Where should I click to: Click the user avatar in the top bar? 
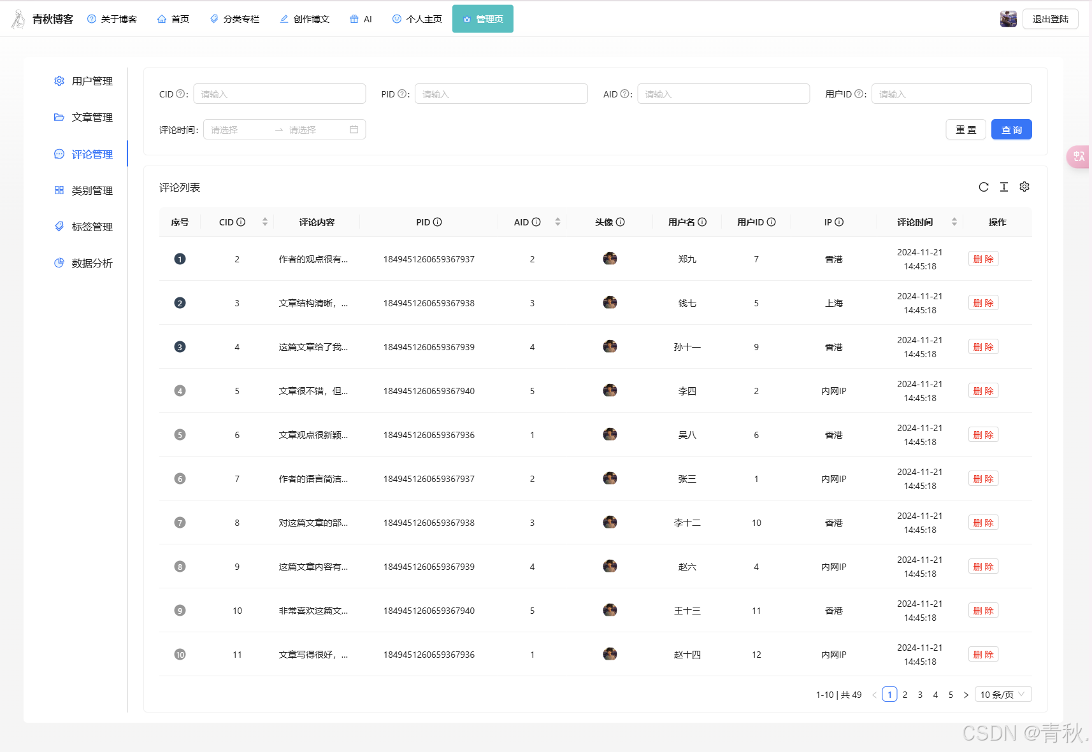1008,19
